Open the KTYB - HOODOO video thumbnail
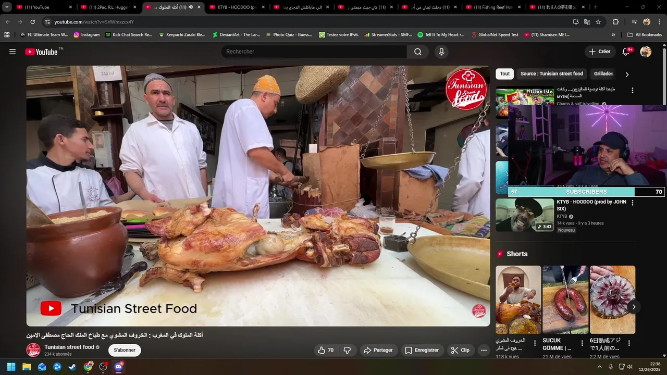667x375 pixels. click(x=525, y=215)
